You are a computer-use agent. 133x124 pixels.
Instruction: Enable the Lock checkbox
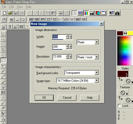119,106
